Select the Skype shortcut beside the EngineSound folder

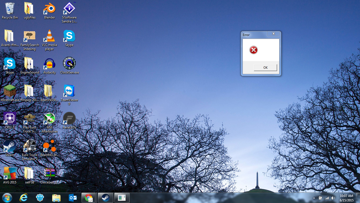pos(10,66)
